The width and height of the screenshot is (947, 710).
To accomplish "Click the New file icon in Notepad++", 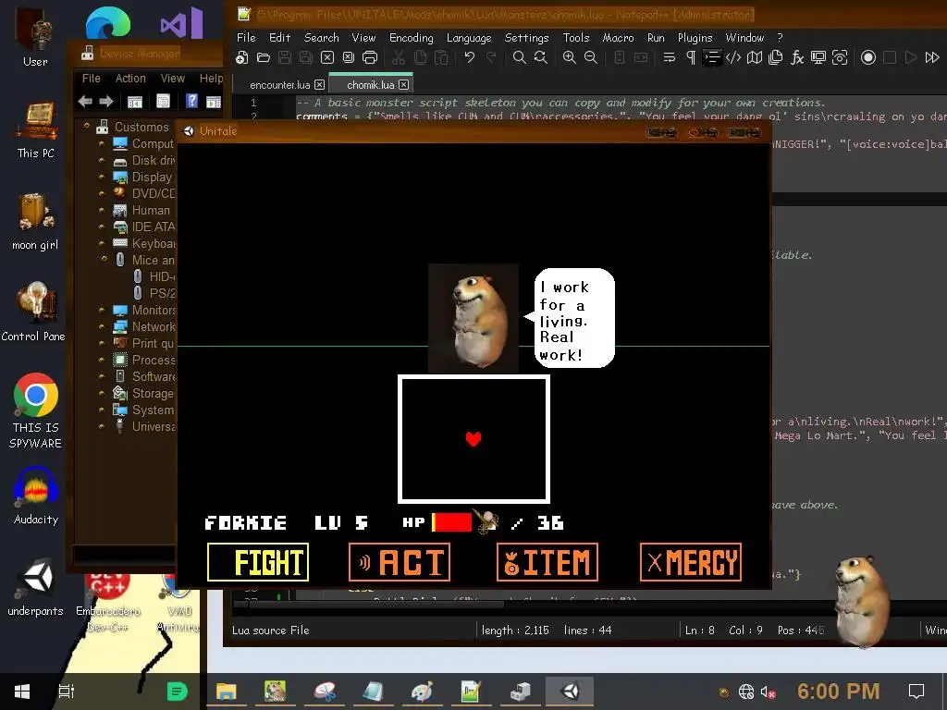I will click(x=242, y=57).
